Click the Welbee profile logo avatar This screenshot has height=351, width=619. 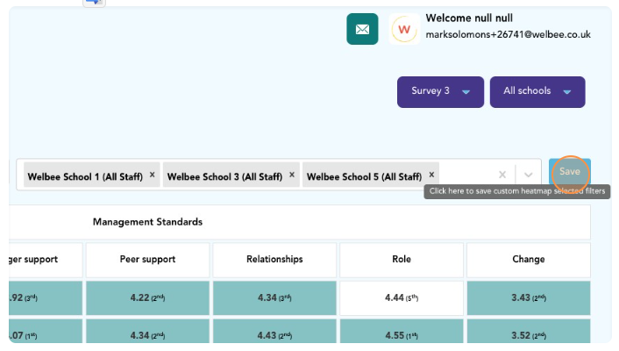click(404, 29)
